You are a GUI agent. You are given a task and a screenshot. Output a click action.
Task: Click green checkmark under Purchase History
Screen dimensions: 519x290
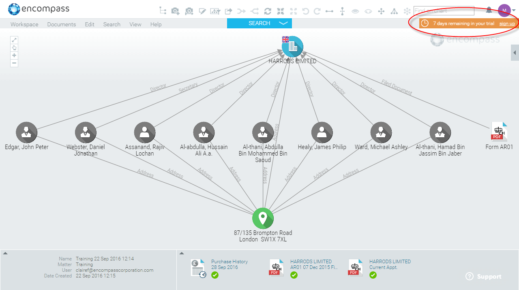coord(215,275)
